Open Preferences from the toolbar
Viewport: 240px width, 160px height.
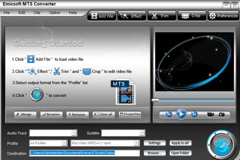pyautogui.click(x=223, y=16)
